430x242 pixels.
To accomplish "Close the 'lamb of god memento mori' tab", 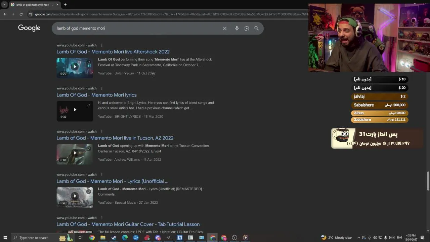I will (x=57, y=5).
